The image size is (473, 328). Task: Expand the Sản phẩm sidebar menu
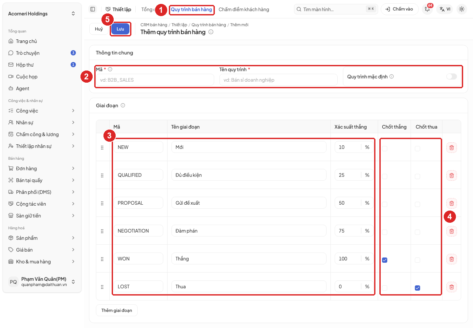[x=42, y=238]
